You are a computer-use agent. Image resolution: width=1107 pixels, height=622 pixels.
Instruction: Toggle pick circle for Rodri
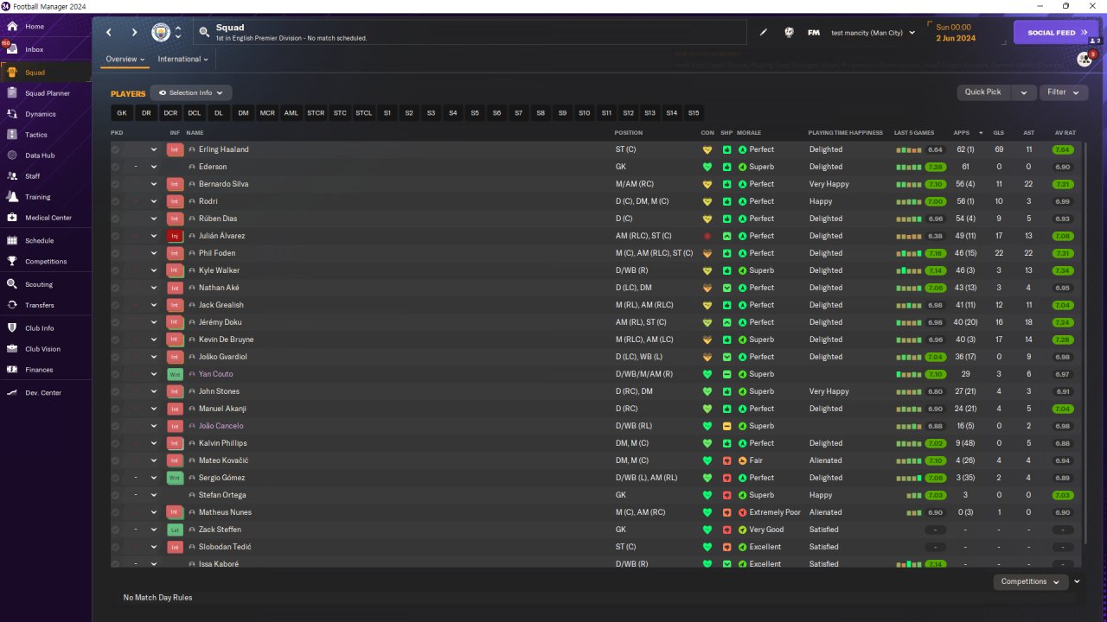[x=115, y=201]
